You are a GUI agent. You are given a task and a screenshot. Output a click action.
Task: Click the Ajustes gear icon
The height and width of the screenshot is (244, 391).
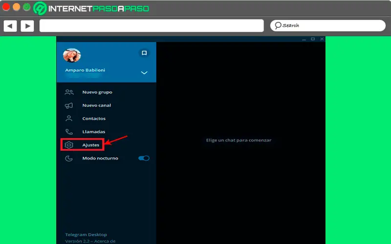tap(69, 145)
